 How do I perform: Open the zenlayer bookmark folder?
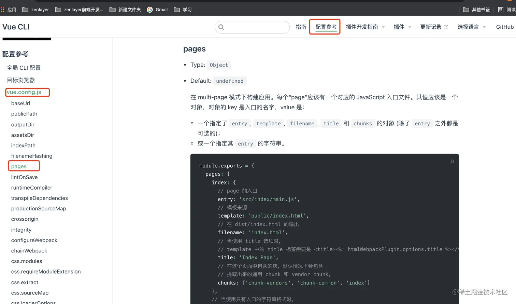click(x=35, y=10)
